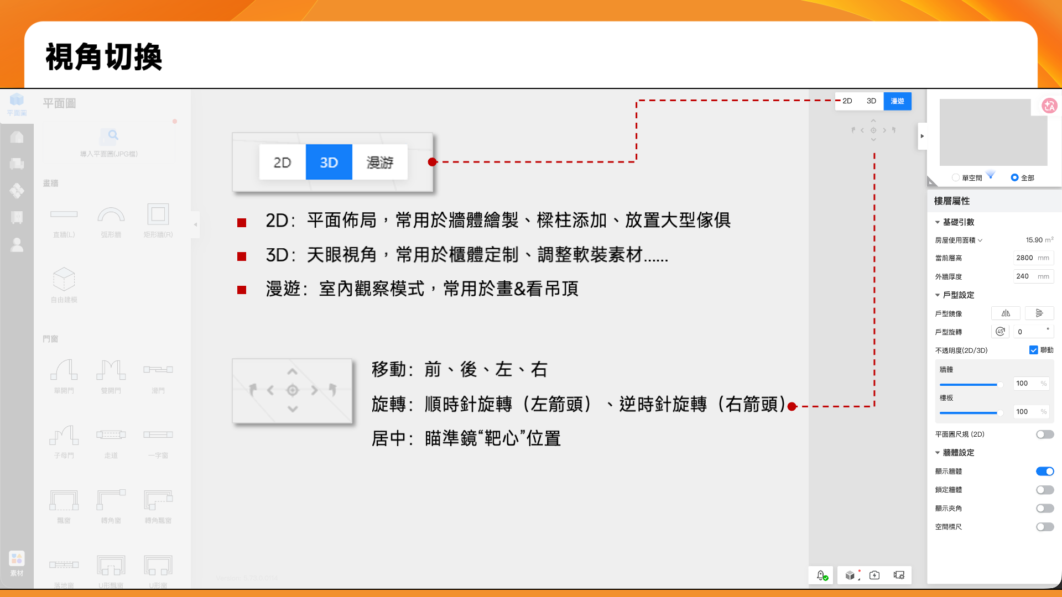The width and height of the screenshot is (1062, 597).
Task: Click the rotate 45 degrees icon
Action: (x=1000, y=332)
